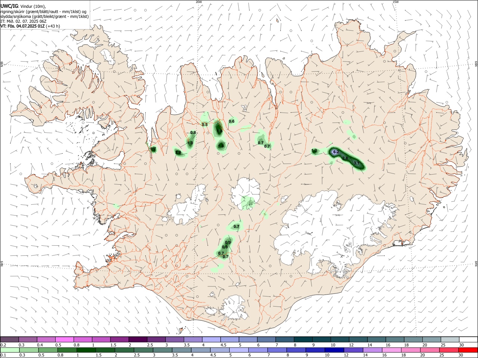
Task: Click the upper legend swatch labeled 0.2
Action: tap(10, 339)
